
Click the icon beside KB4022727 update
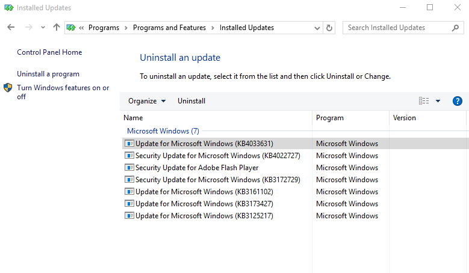coord(129,156)
